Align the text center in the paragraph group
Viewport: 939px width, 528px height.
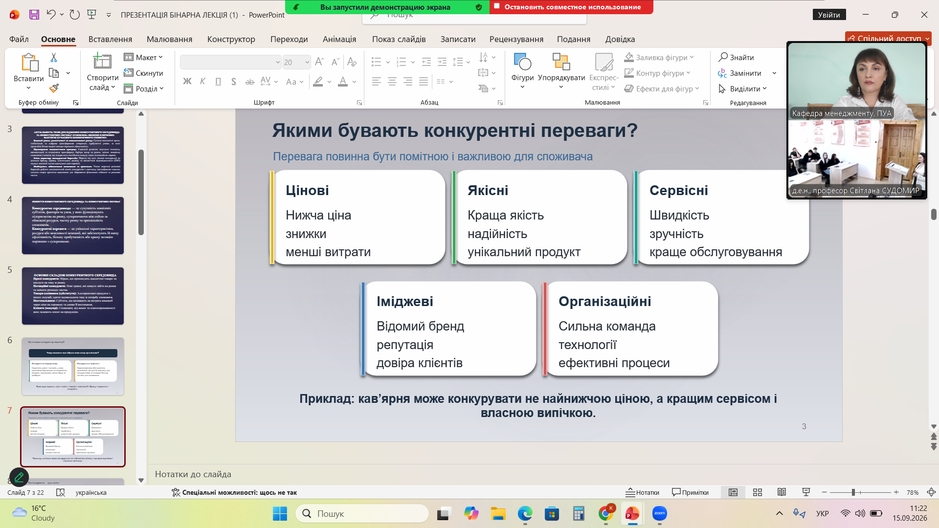pyautogui.click(x=392, y=82)
